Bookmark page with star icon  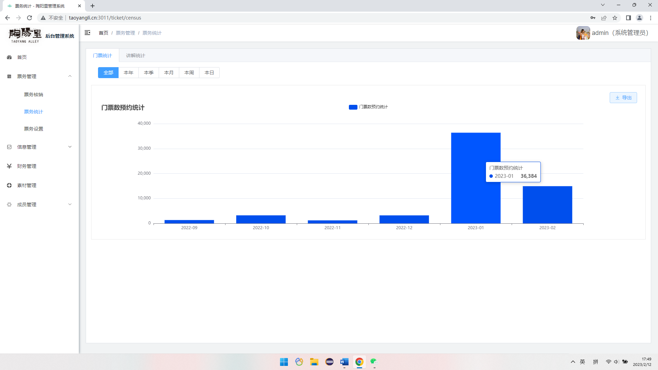click(x=615, y=18)
